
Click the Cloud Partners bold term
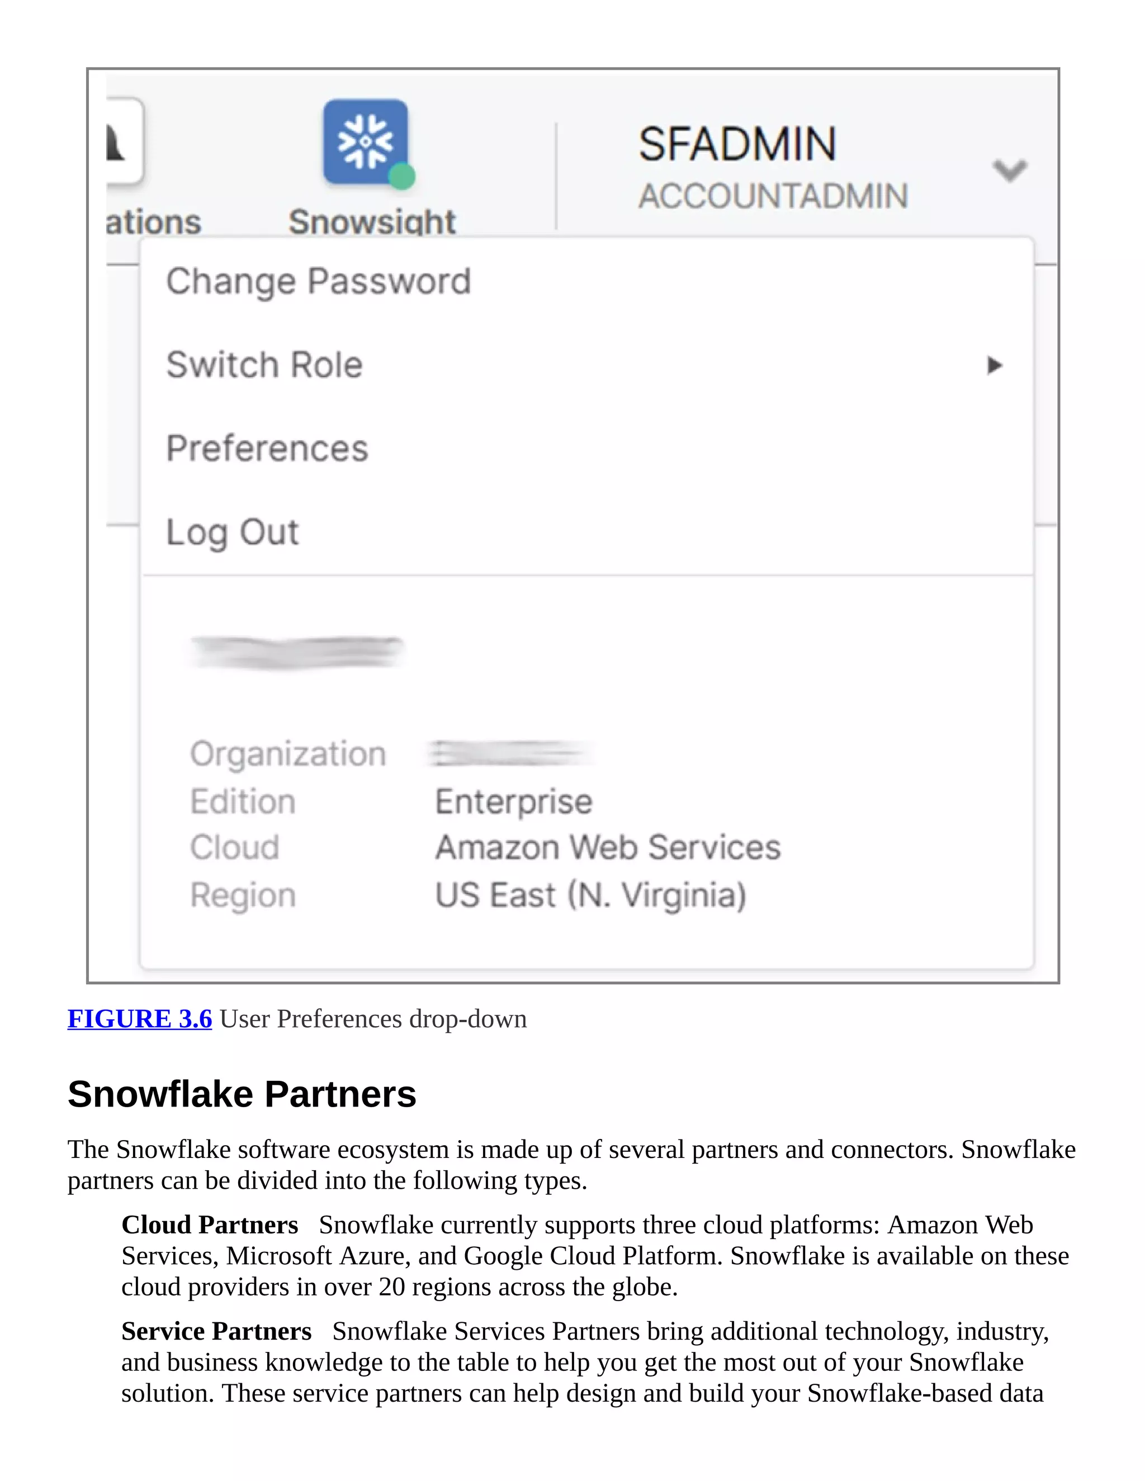pyautogui.click(x=210, y=1226)
